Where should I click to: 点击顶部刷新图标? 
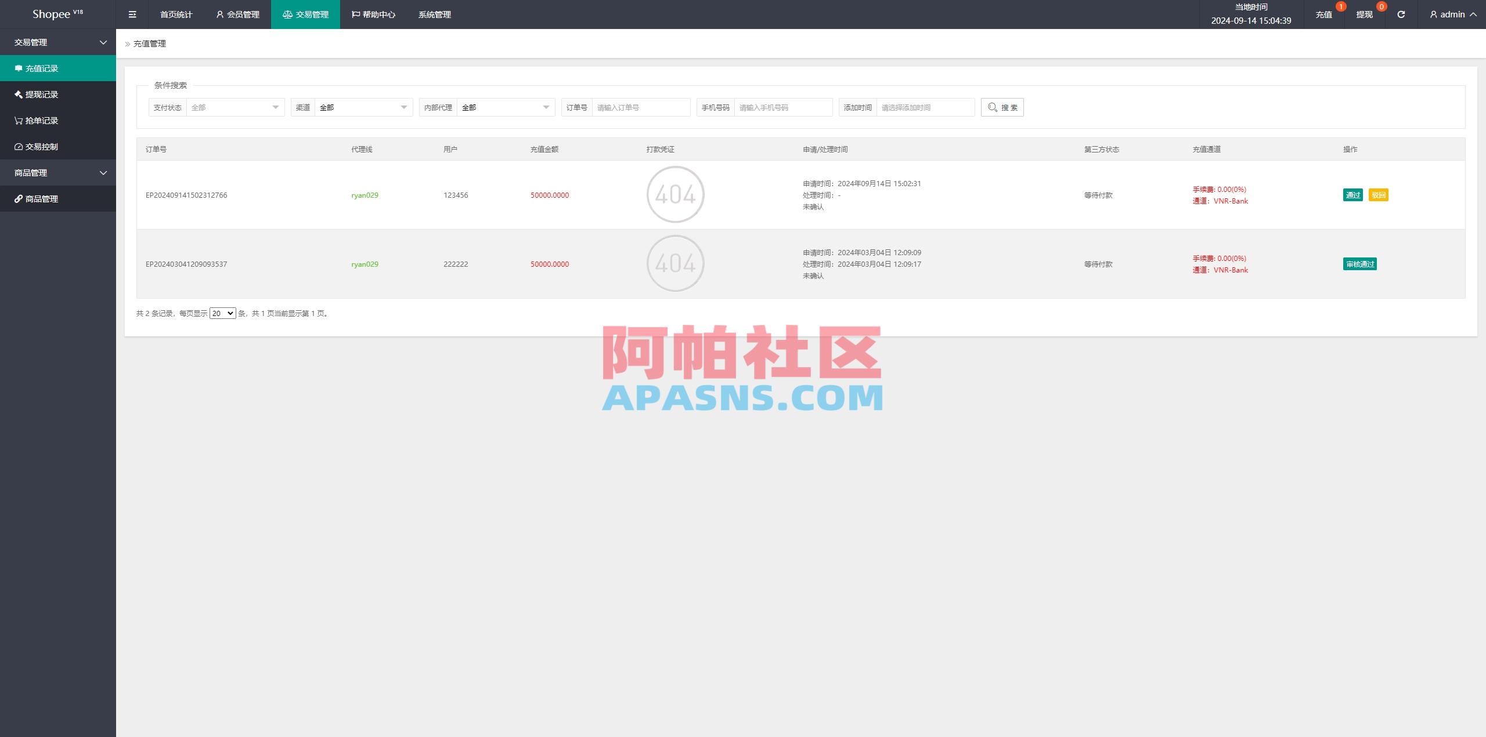pos(1401,14)
